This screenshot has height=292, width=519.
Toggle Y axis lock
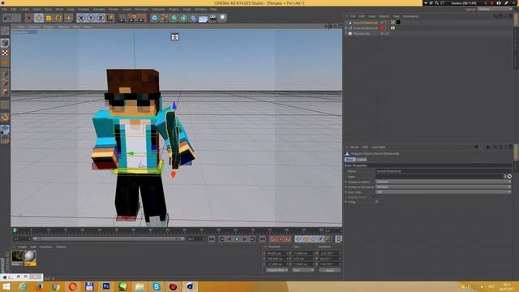click(91, 18)
